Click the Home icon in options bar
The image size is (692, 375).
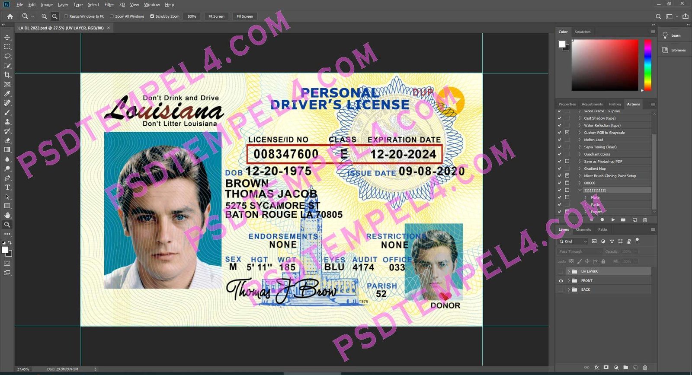[x=10, y=16]
